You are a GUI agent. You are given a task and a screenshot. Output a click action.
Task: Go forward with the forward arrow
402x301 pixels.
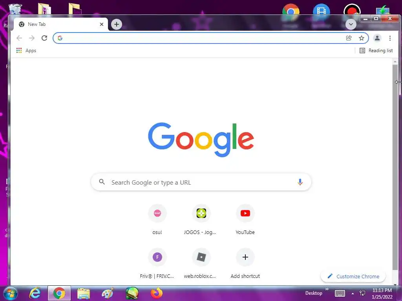32,38
